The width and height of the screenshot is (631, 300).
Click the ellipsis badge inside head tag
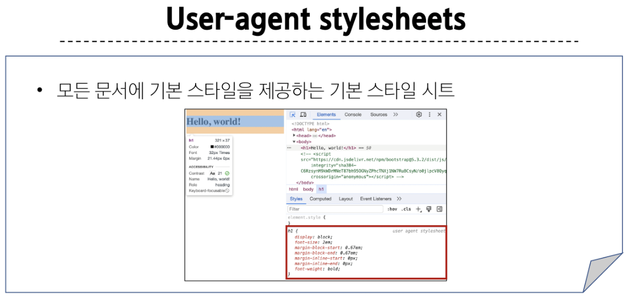tap(315, 136)
